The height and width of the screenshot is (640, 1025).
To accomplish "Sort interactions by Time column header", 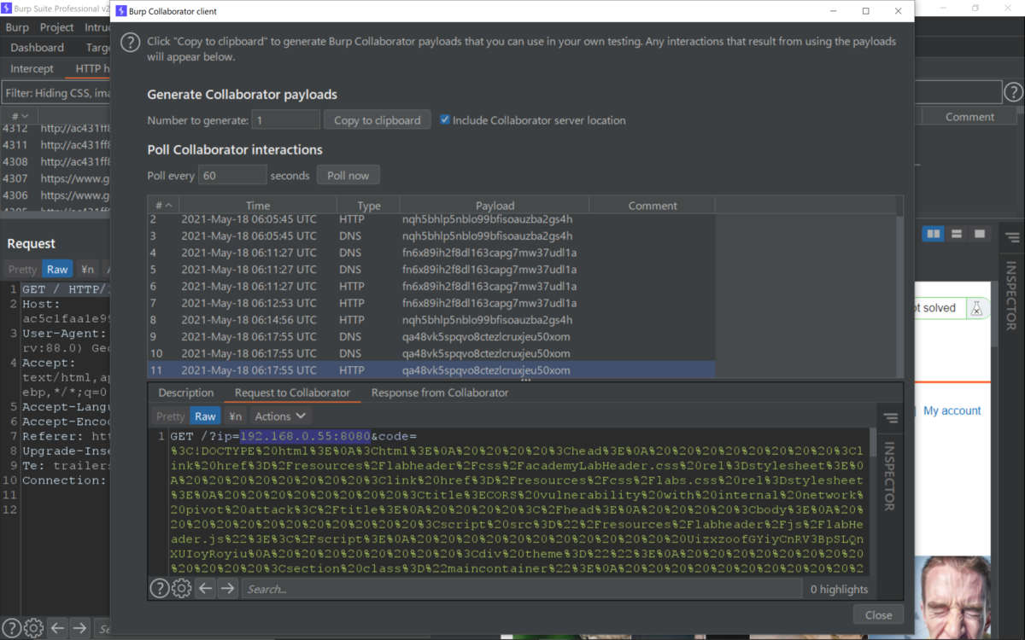I will click(258, 206).
